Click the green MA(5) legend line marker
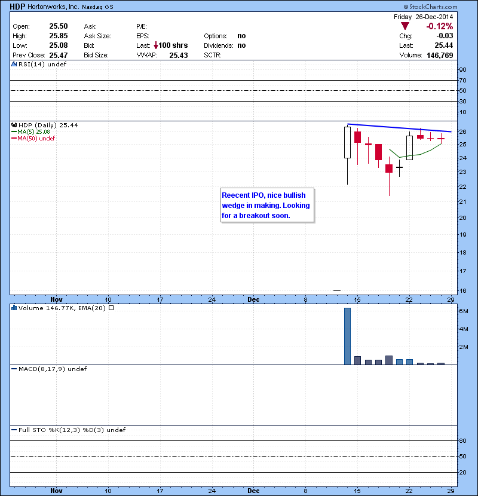The width and height of the screenshot is (478, 496). click(14, 132)
